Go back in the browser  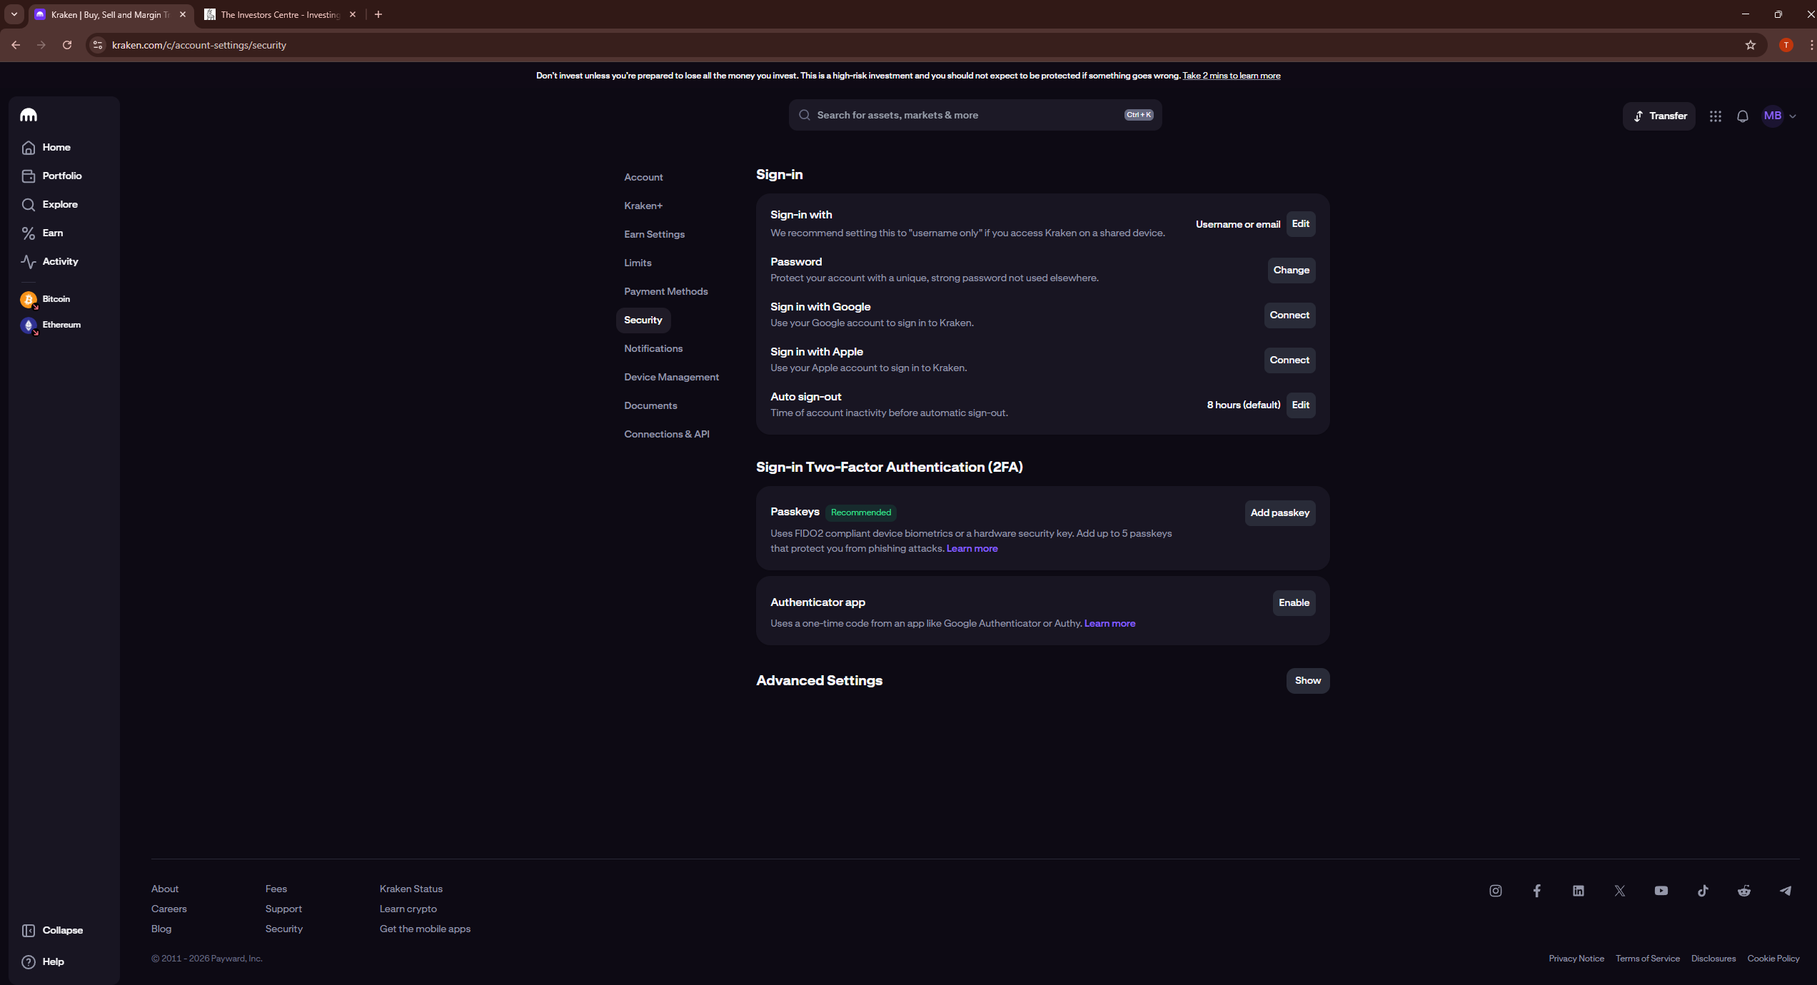(16, 45)
